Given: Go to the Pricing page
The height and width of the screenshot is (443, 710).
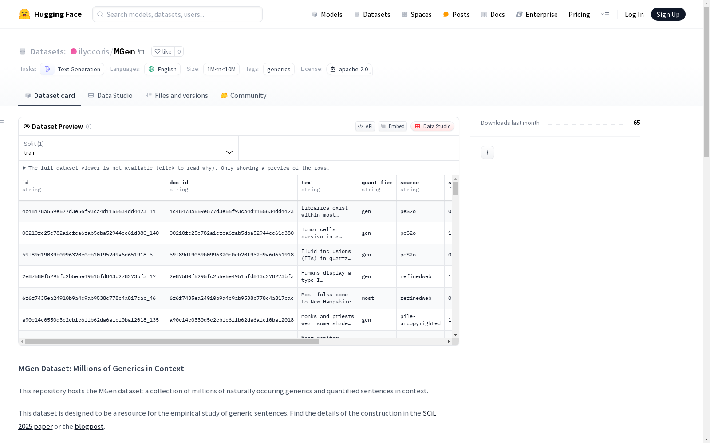Looking at the screenshot, I should [579, 14].
